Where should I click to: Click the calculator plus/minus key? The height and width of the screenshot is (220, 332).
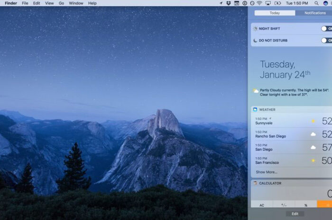(x=284, y=204)
